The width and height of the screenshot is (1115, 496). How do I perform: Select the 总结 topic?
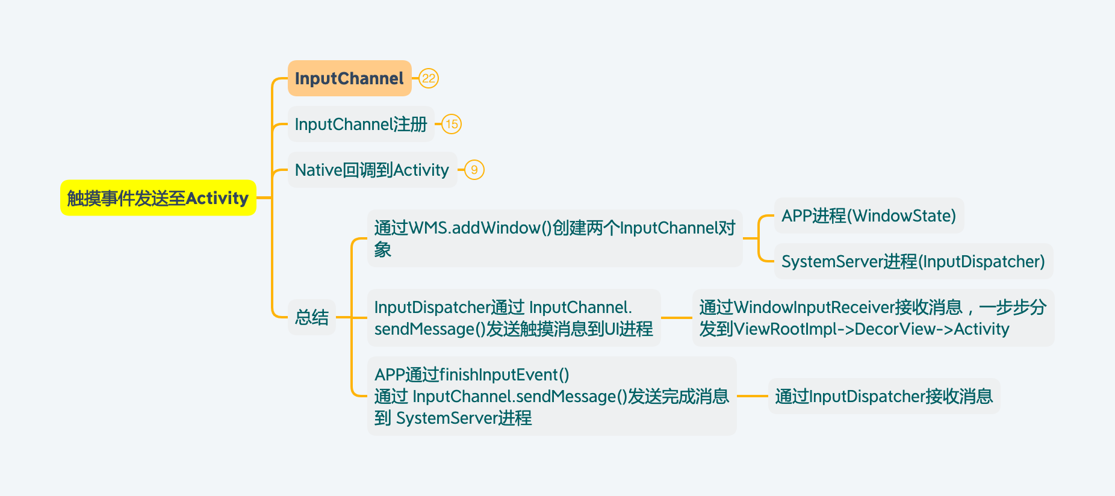click(x=312, y=317)
